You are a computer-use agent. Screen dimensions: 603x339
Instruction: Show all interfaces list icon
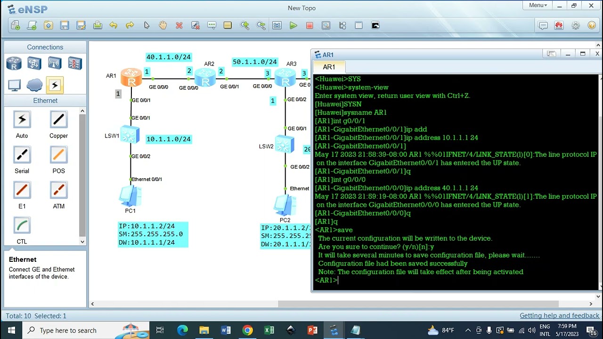342,25
